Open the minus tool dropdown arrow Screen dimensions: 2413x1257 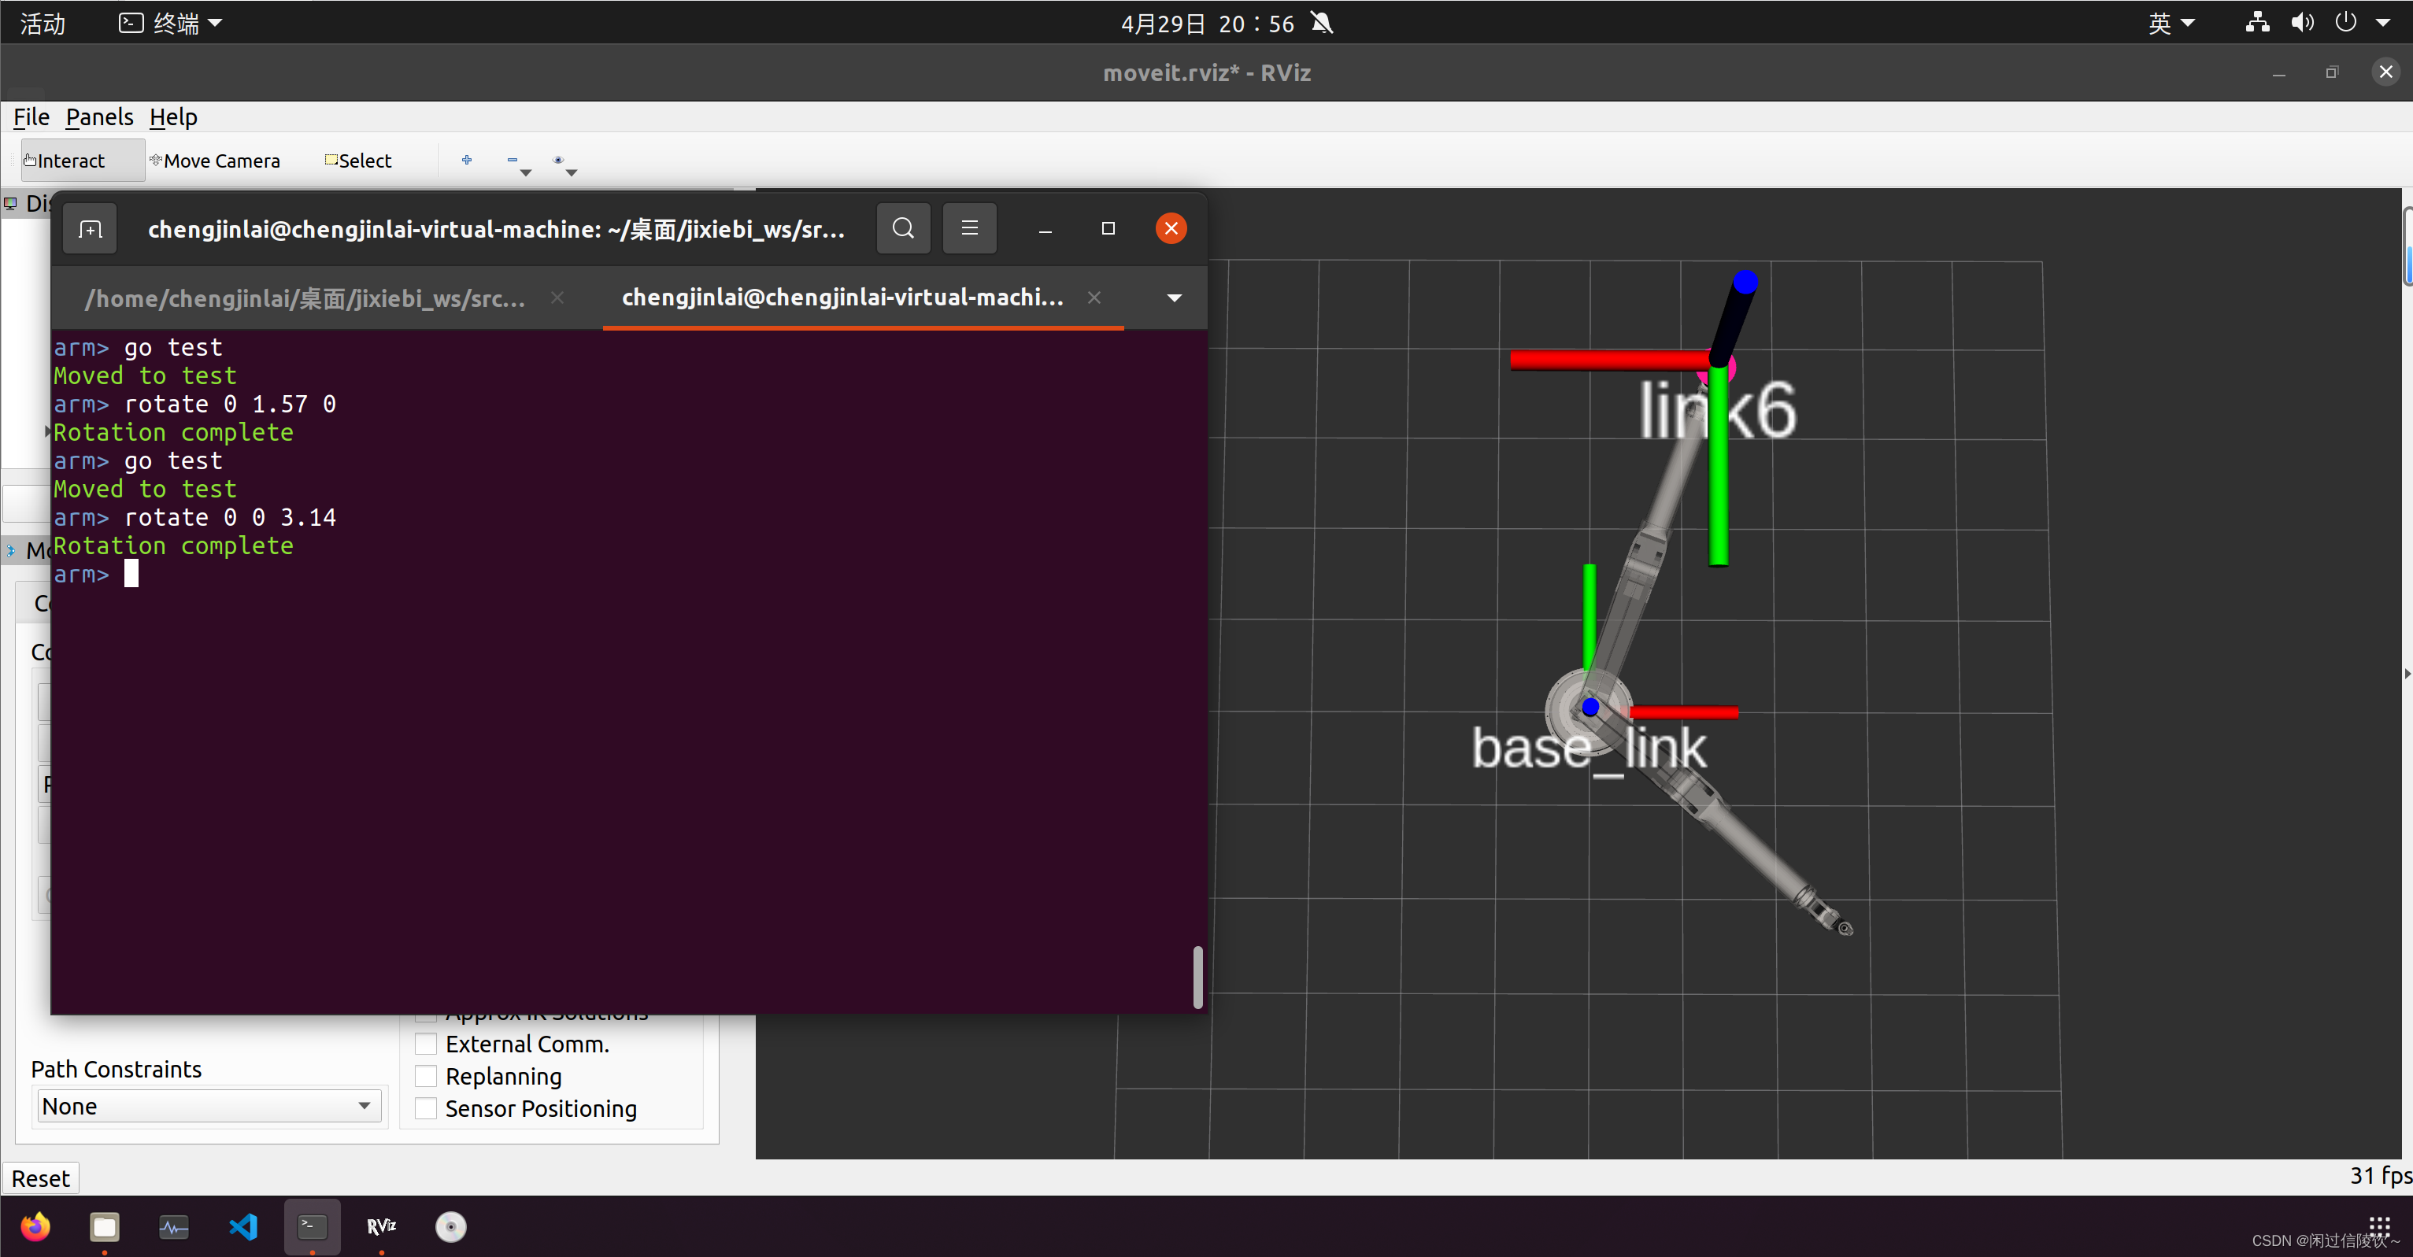click(x=525, y=172)
